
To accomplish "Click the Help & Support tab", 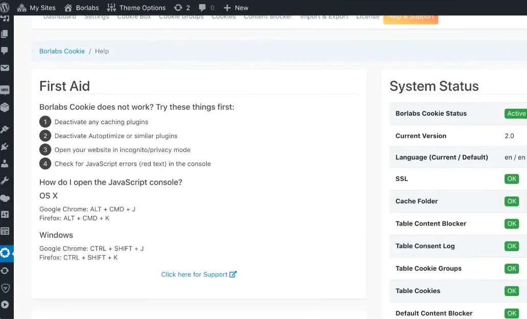I will [411, 18].
